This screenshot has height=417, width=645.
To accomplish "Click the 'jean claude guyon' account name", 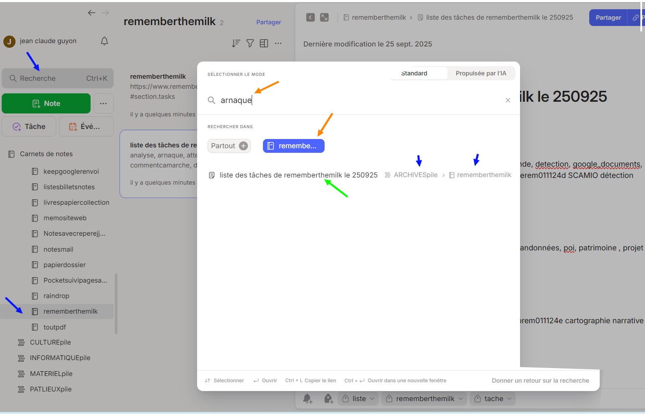I will coord(48,41).
